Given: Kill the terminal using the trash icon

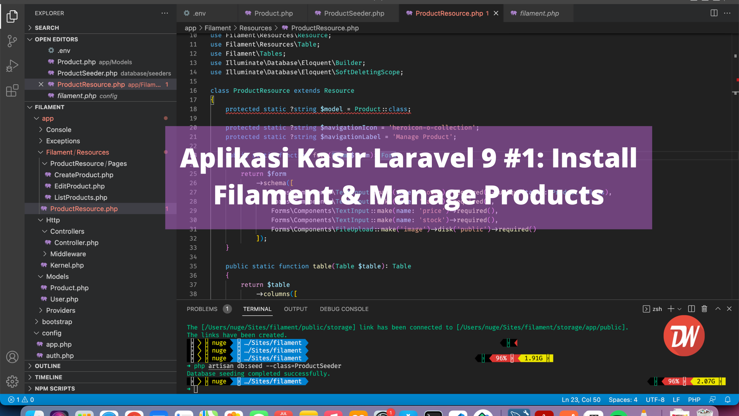Looking at the screenshot, I should click(x=704, y=309).
